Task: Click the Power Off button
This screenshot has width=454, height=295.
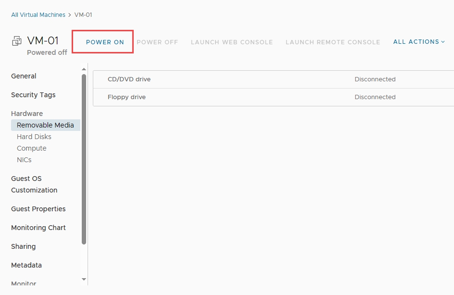Action: pos(157,42)
